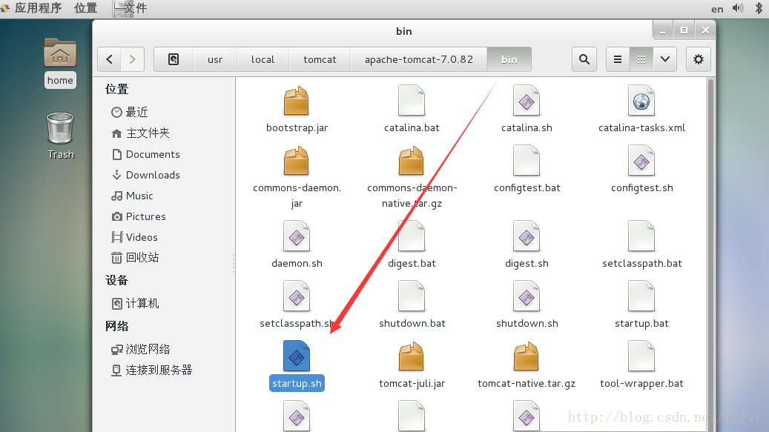This screenshot has width=769, height=432.
Task: Select the startup.bat file icon
Action: coord(641,296)
